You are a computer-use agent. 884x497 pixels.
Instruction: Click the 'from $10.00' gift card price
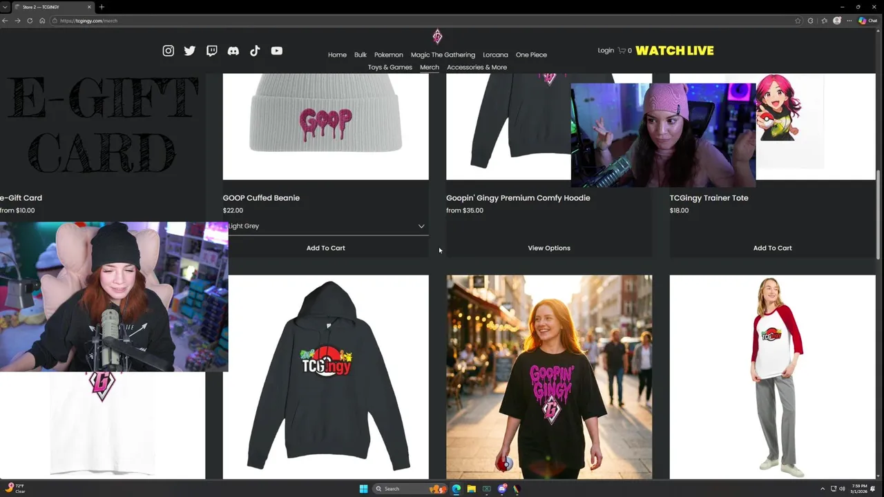tap(17, 211)
